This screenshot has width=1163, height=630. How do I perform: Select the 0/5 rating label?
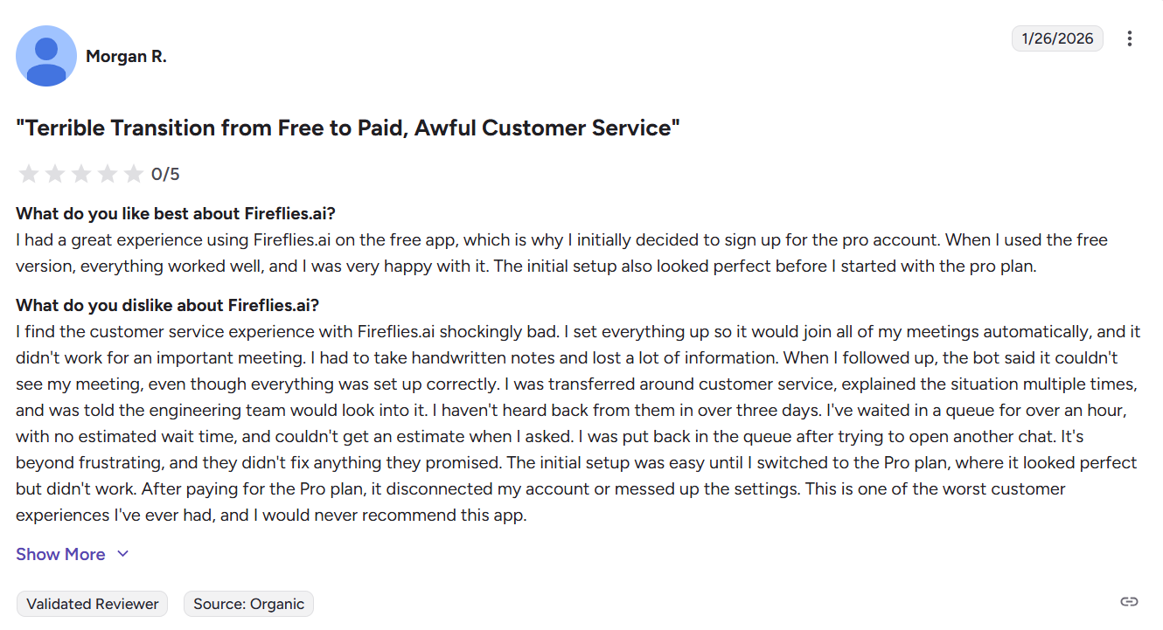pyautogui.click(x=166, y=173)
